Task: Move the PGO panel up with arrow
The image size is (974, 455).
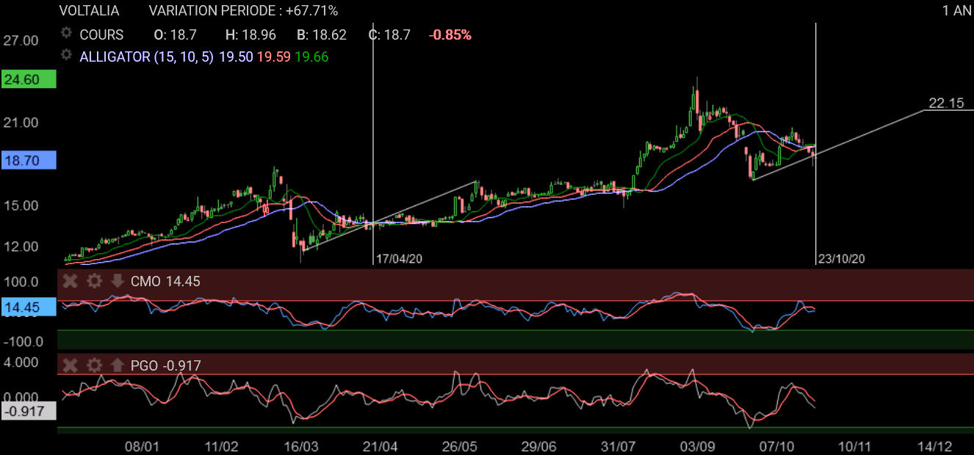Action: [x=117, y=365]
